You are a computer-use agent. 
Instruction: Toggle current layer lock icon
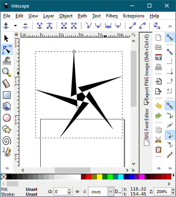click(85, 192)
